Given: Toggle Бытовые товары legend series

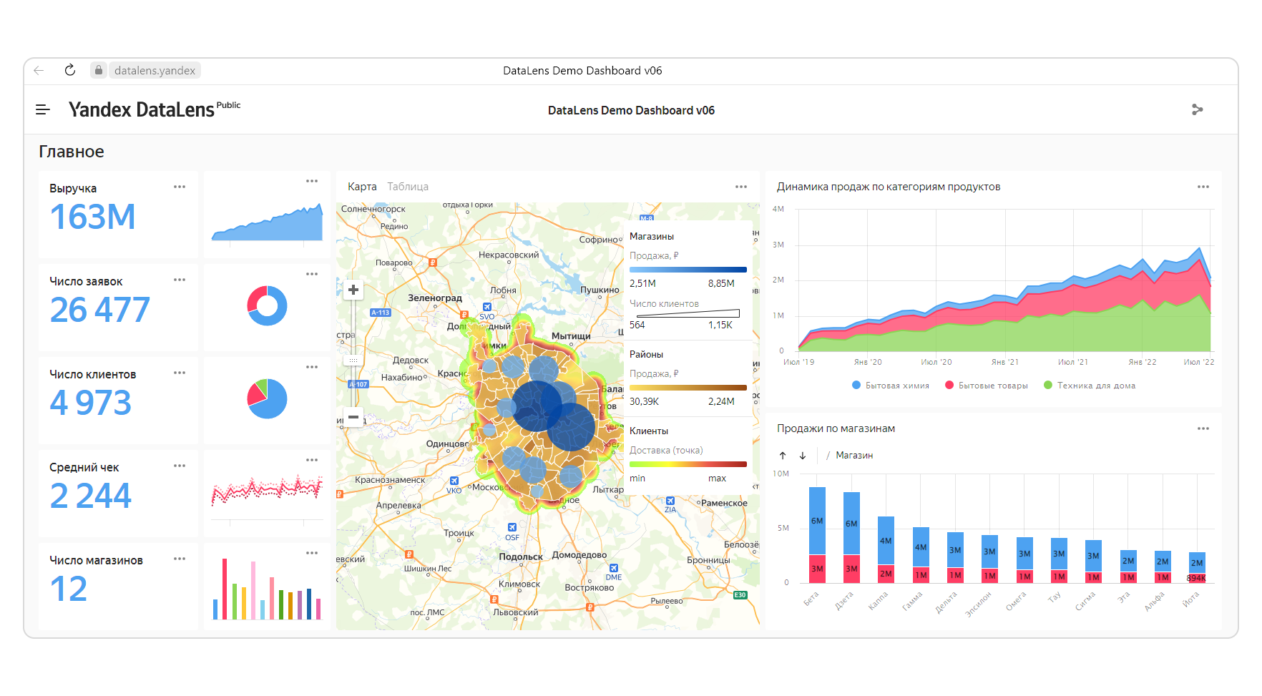Looking at the screenshot, I should 986,386.
